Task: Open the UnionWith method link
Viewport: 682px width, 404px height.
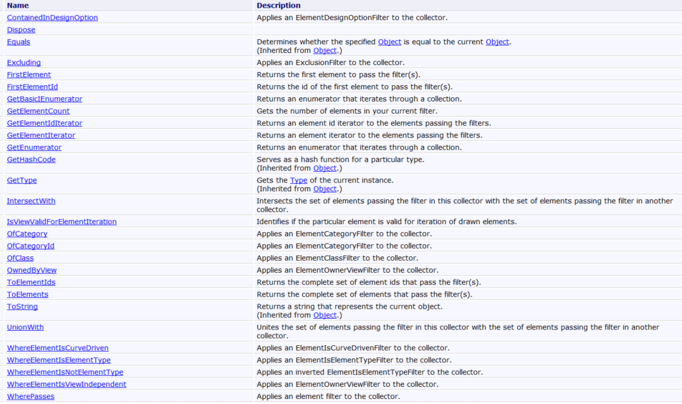Action: point(25,328)
